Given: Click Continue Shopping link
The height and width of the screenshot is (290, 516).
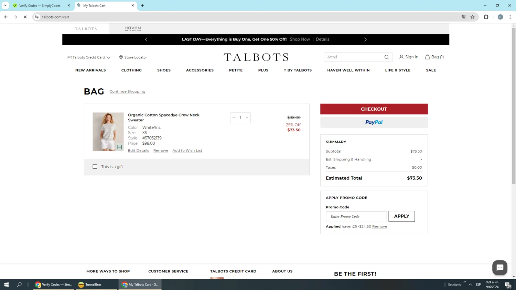Looking at the screenshot, I should tap(127, 91).
